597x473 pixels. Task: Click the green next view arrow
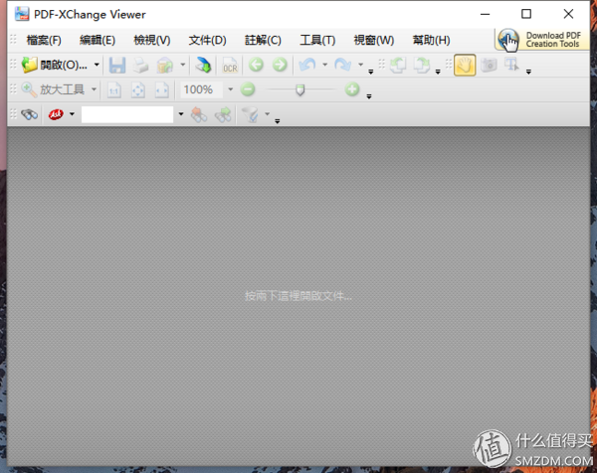pos(280,65)
